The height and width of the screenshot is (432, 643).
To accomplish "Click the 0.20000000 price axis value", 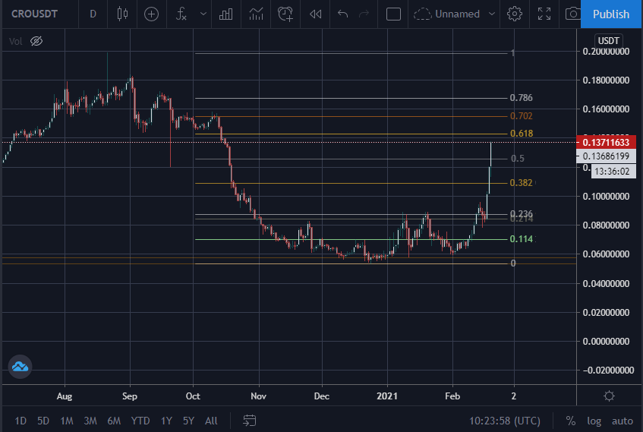I will pyautogui.click(x=606, y=52).
